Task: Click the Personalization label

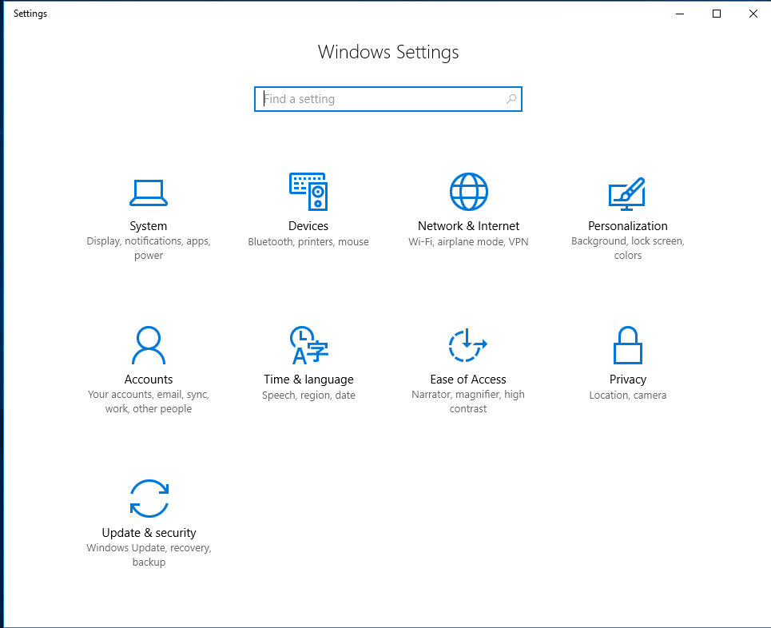Action: tap(628, 226)
